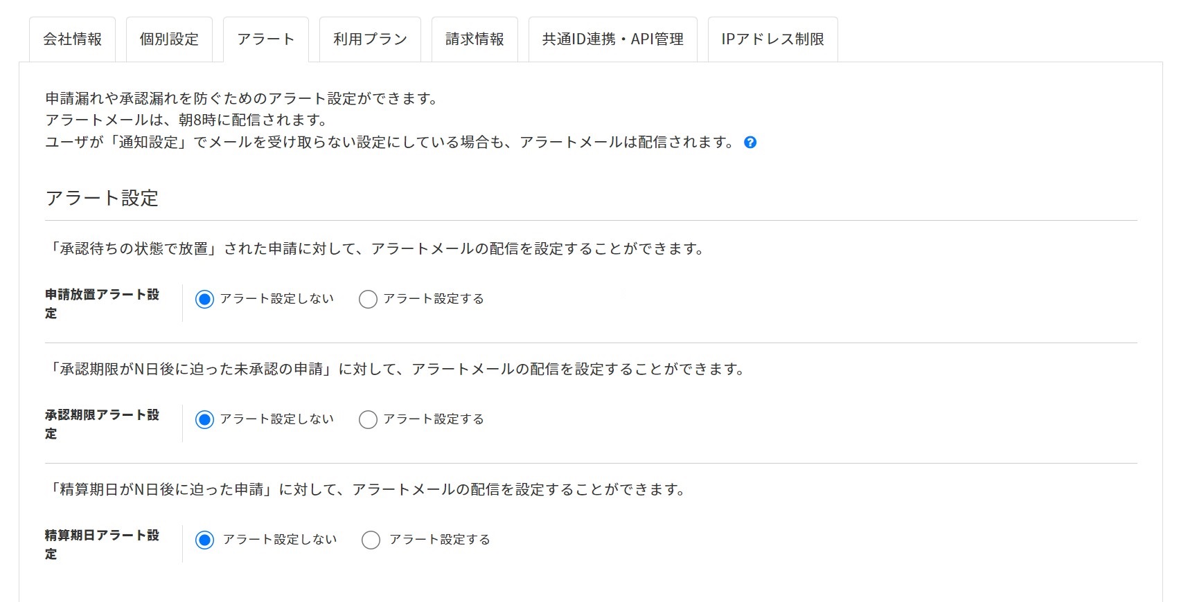The image size is (1179, 602).
Task: Set 精算期日アラート to アラート設定する
Action: [x=371, y=540]
